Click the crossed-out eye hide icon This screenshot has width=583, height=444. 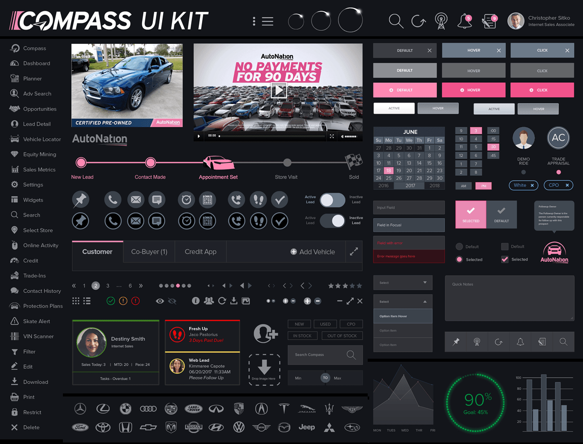pyautogui.click(x=172, y=301)
